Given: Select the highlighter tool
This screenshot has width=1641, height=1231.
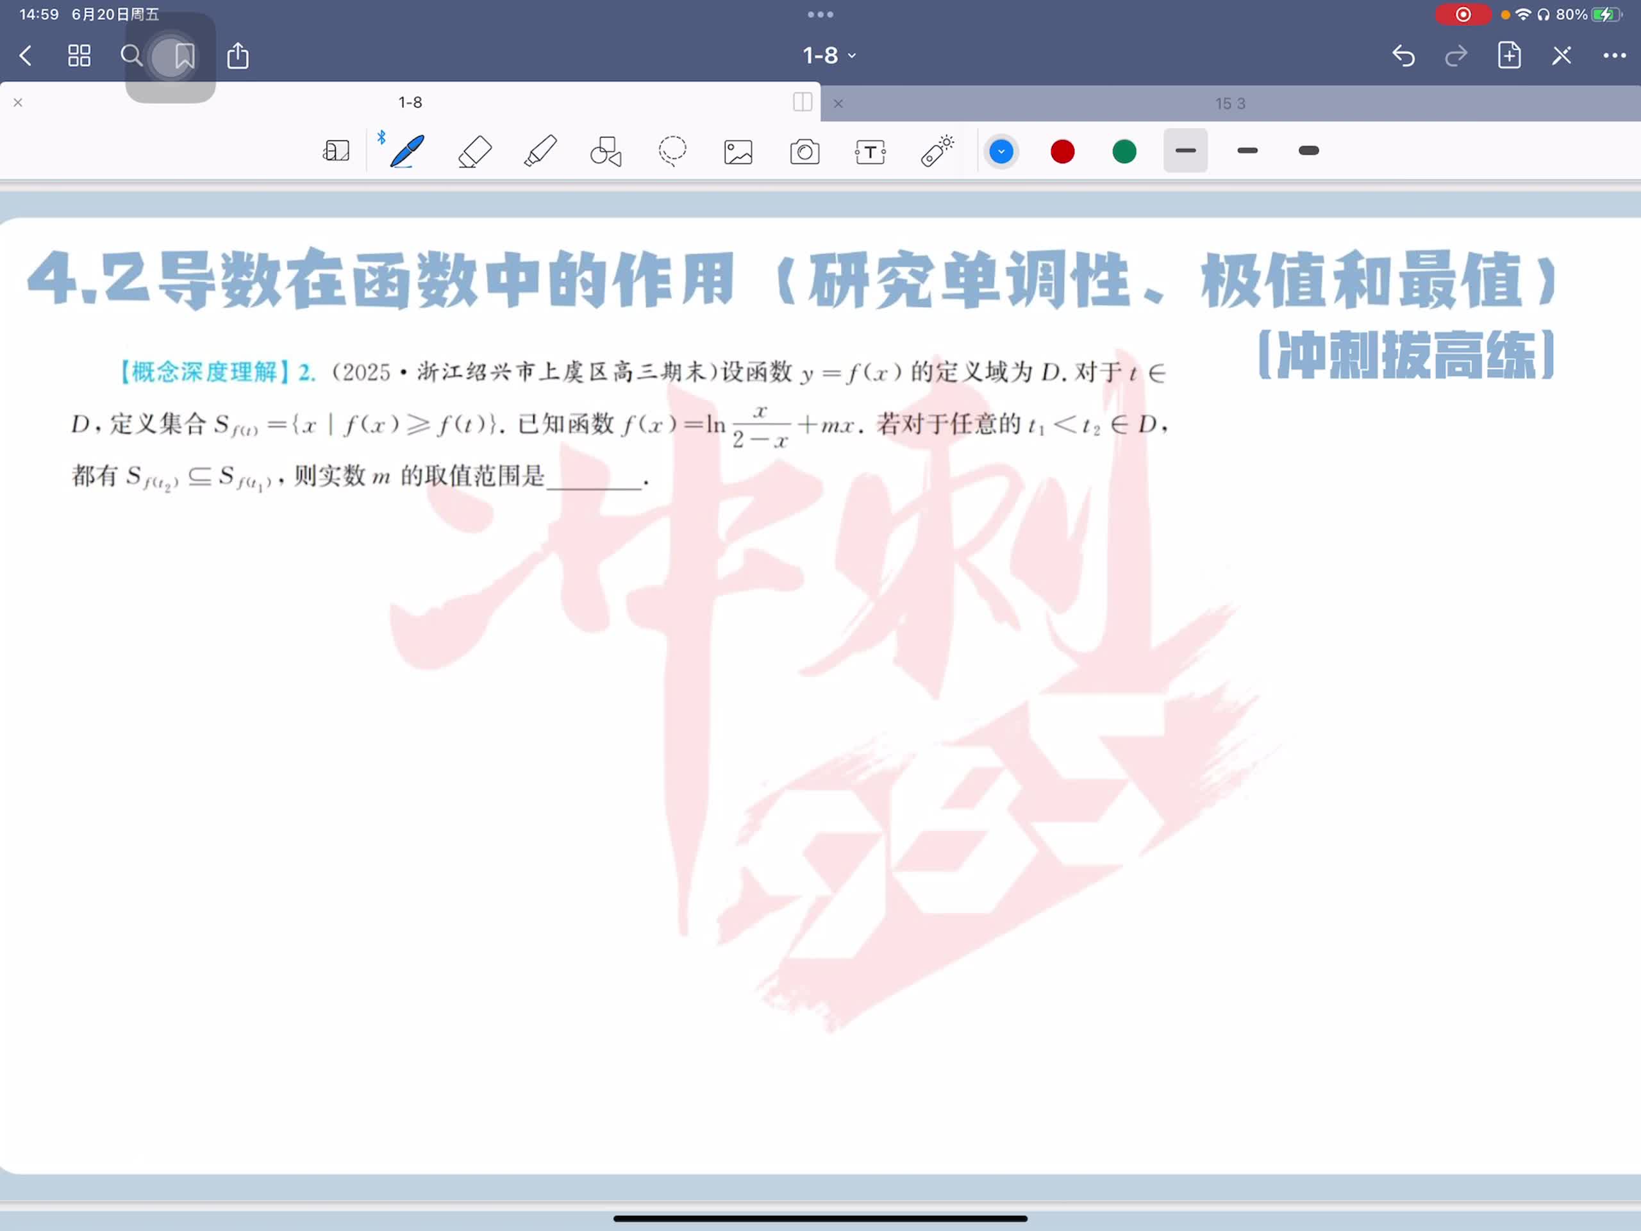Looking at the screenshot, I should [x=540, y=151].
